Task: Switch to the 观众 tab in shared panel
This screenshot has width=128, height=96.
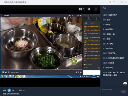Action: (x=92, y=23)
